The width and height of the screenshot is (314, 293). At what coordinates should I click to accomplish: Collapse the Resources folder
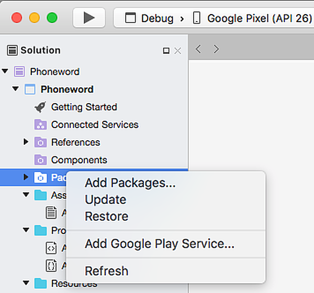(26, 283)
